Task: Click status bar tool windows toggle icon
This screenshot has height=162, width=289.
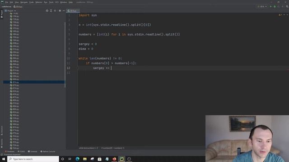Action: (2, 154)
